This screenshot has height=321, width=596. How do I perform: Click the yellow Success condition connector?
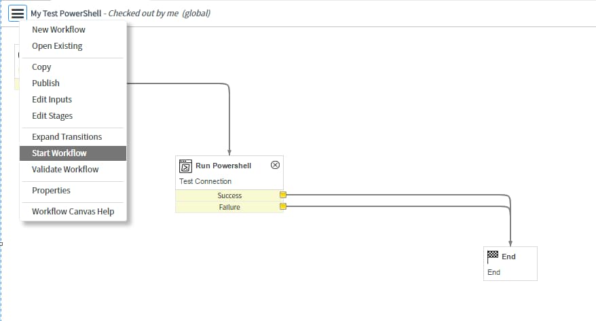pyautogui.click(x=283, y=195)
